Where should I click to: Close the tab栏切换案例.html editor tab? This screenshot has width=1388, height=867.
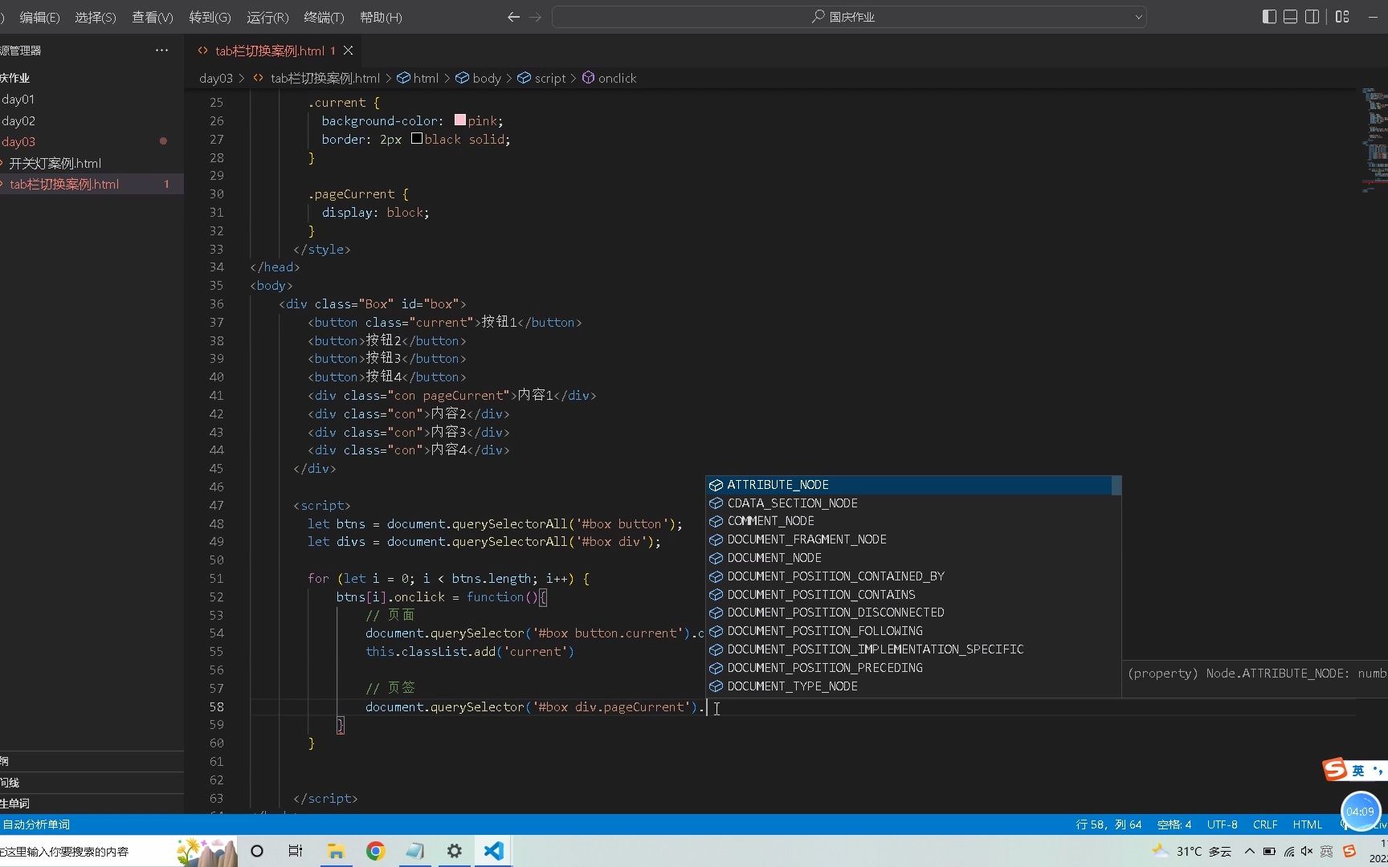coord(348,51)
